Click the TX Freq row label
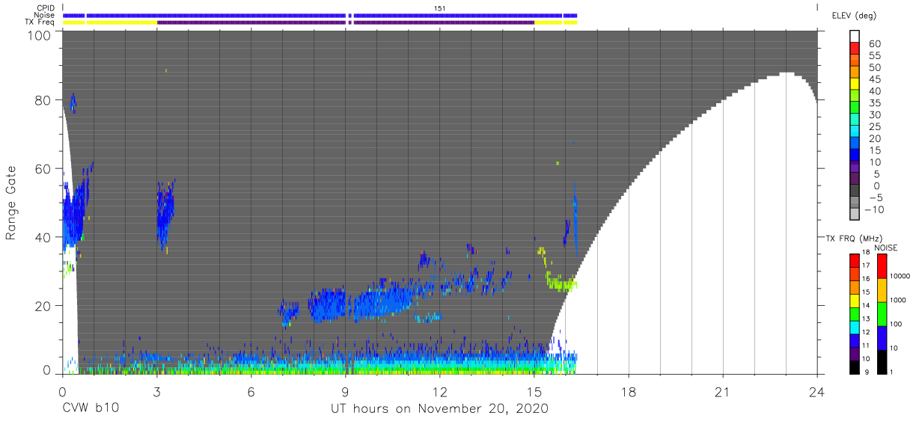919x424 pixels. tap(40, 22)
